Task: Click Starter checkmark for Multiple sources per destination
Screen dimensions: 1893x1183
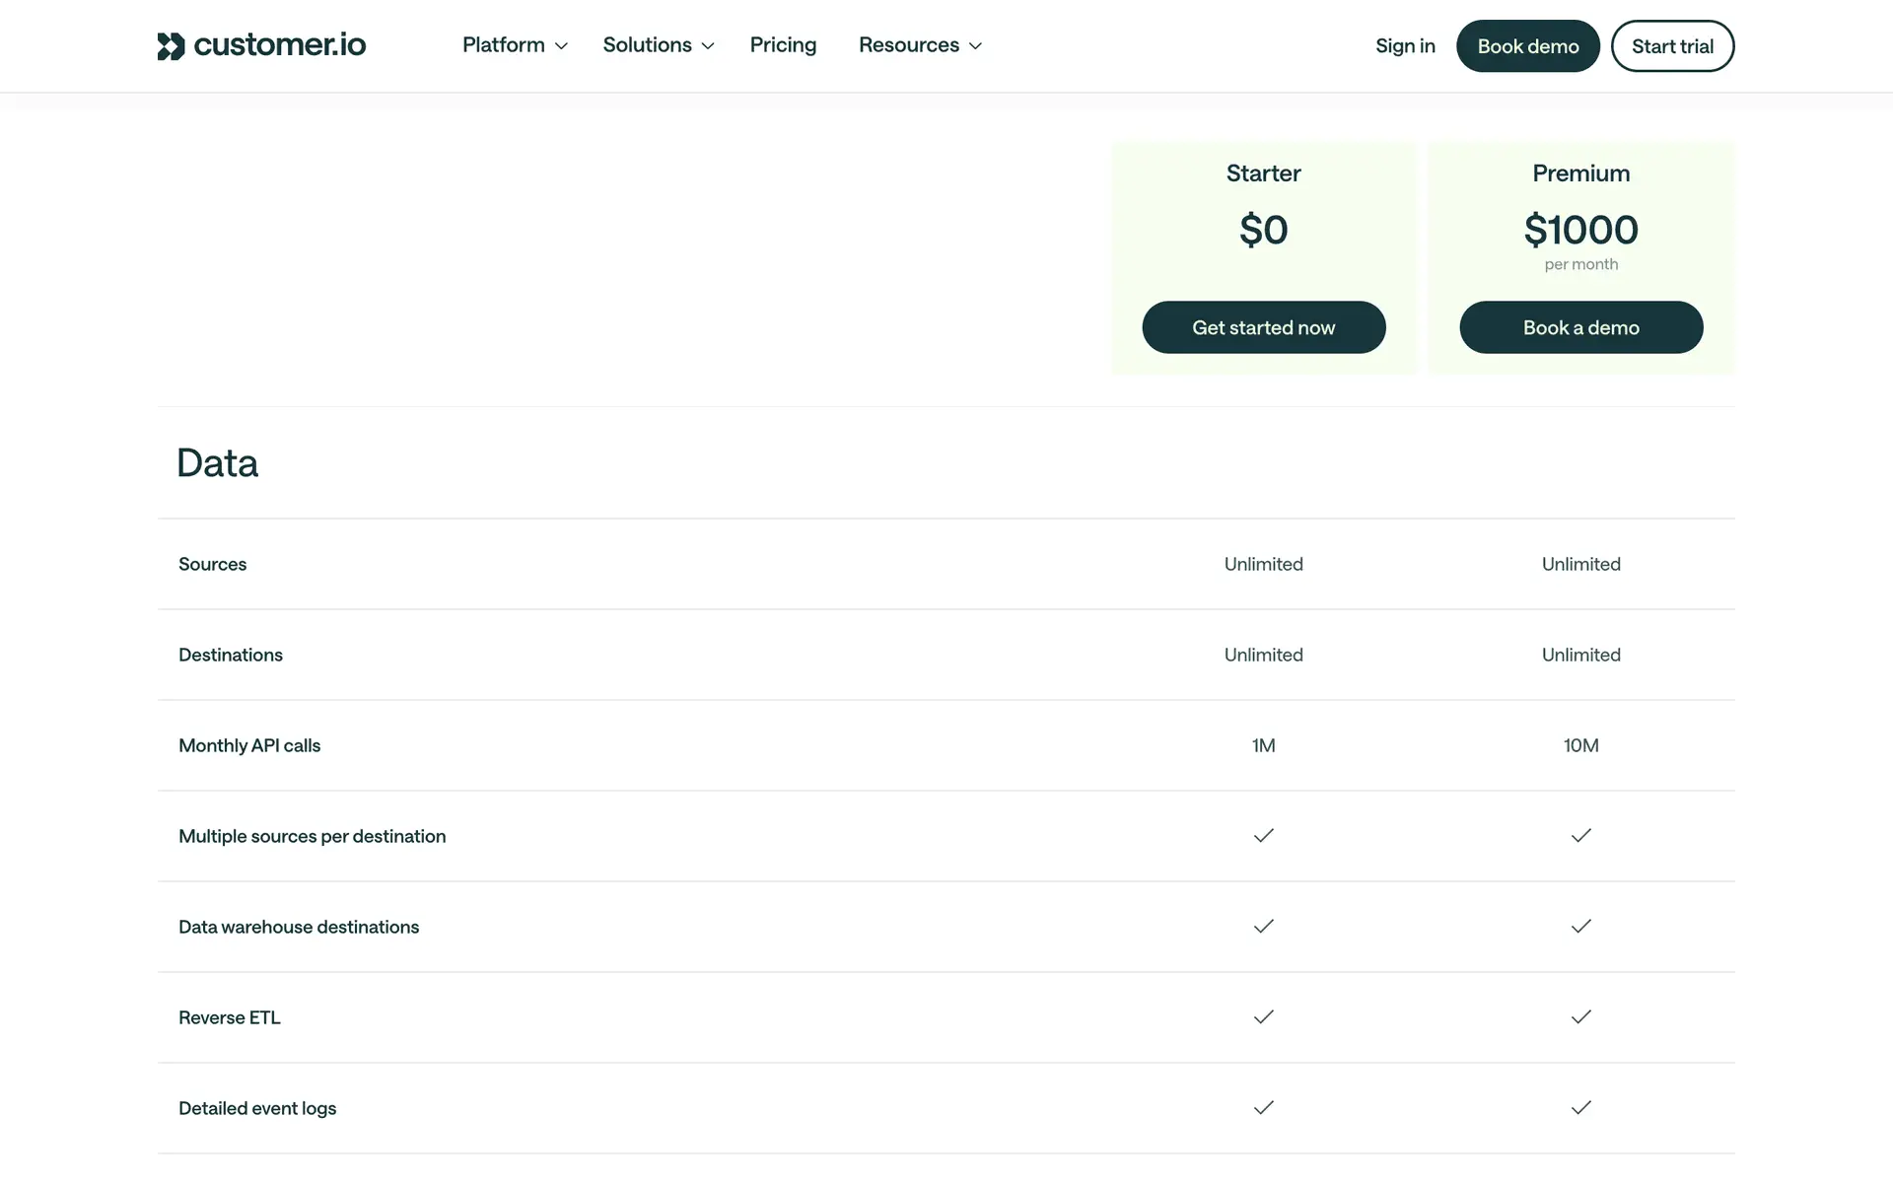Action: click(x=1263, y=836)
